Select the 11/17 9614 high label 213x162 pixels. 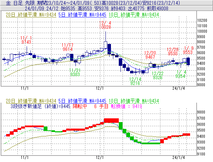(68, 47)
